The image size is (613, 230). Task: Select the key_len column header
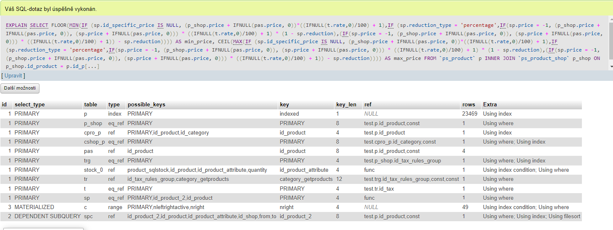(346, 105)
